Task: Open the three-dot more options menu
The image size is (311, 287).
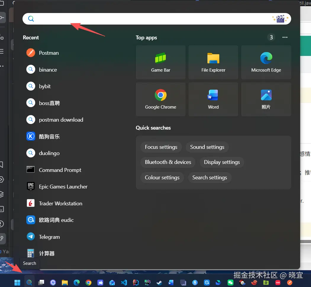Action: [285, 37]
